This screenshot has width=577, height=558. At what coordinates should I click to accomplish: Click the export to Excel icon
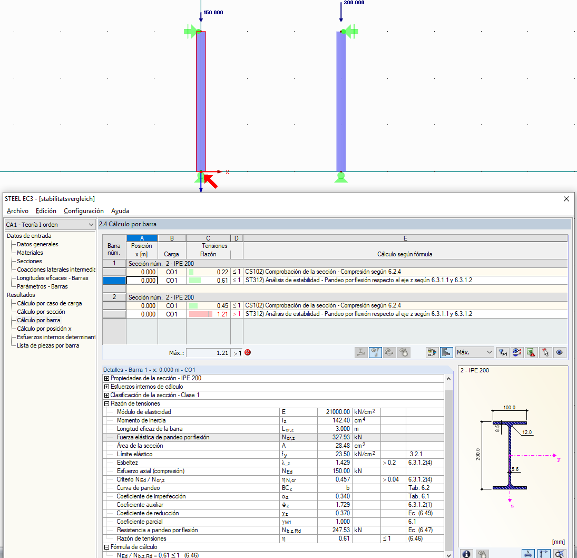(x=531, y=352)
